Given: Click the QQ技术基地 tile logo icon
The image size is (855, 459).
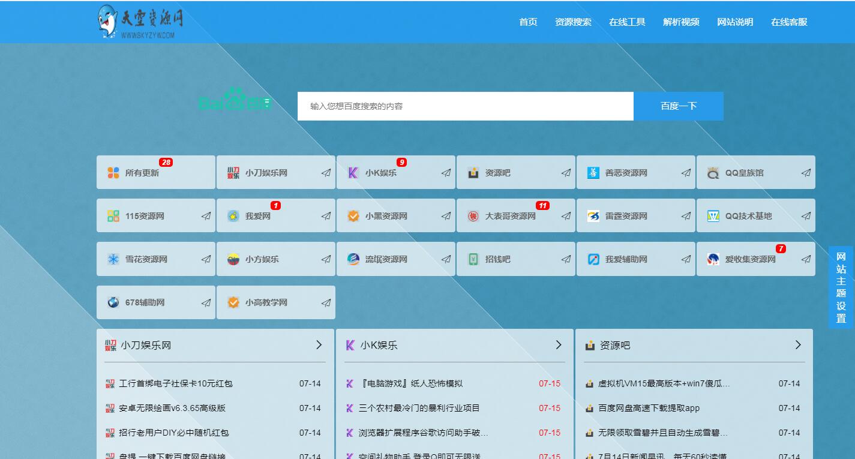Looking at the screenshot, I should pos(713,216).
